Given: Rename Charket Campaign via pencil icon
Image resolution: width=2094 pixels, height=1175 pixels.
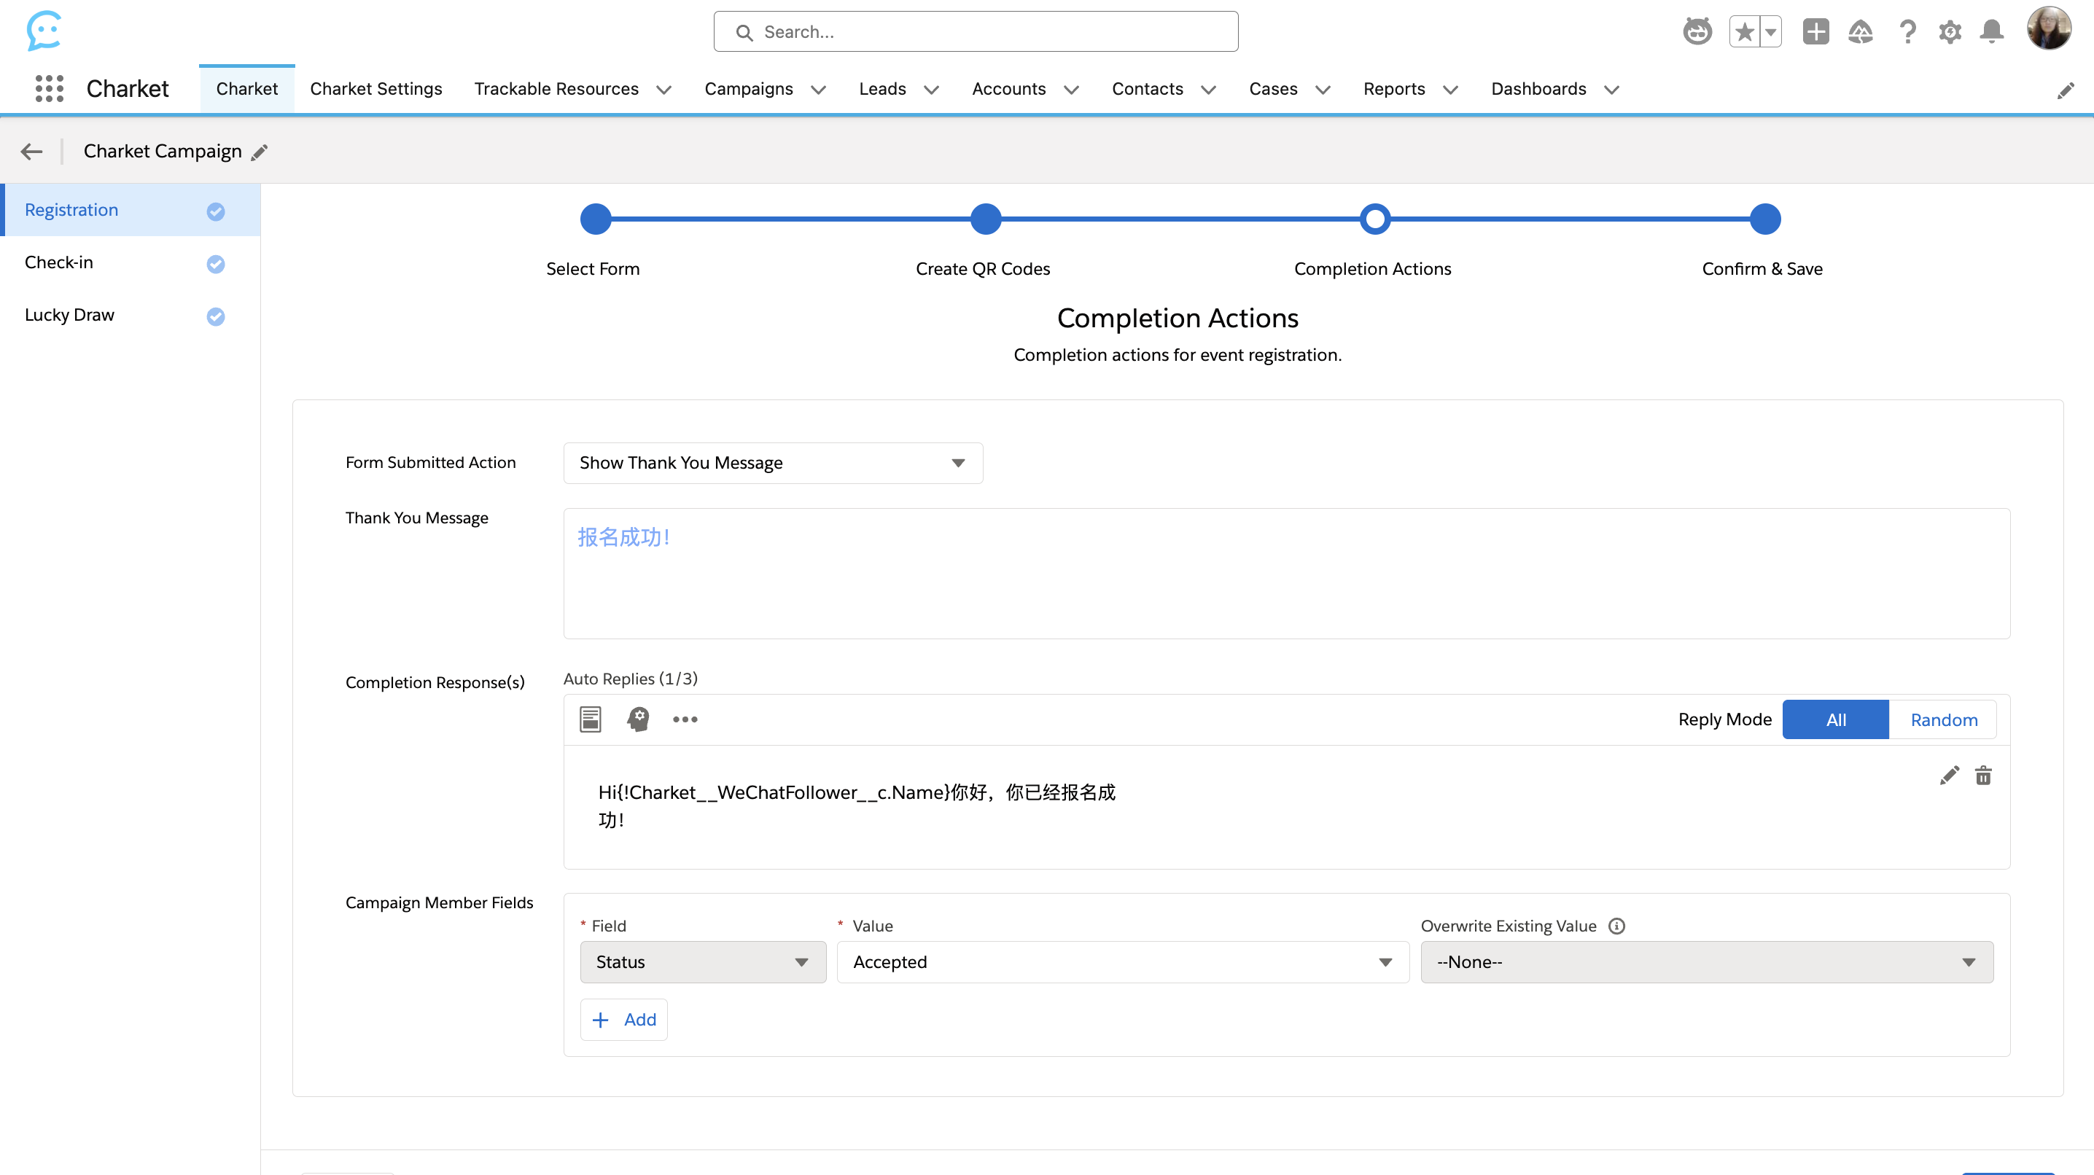Looking at the screenshot, I should (x=260, y=152).
